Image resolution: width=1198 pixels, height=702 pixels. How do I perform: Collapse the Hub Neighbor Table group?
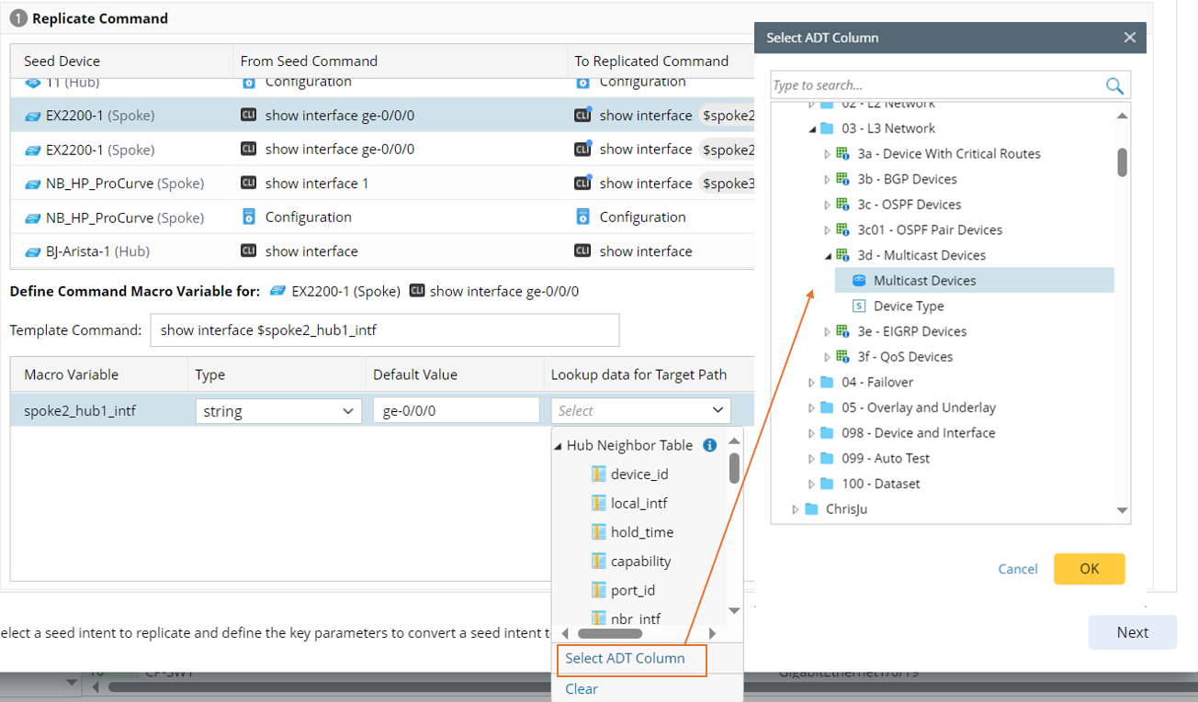click(558, 446)
